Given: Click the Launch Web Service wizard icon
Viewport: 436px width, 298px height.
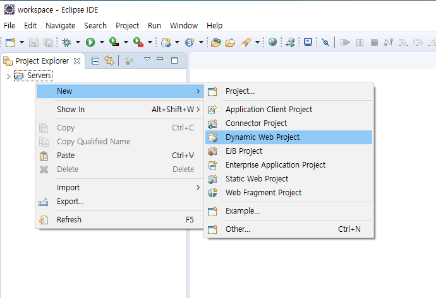Looking at the screenshot, I should coord(290,42).
